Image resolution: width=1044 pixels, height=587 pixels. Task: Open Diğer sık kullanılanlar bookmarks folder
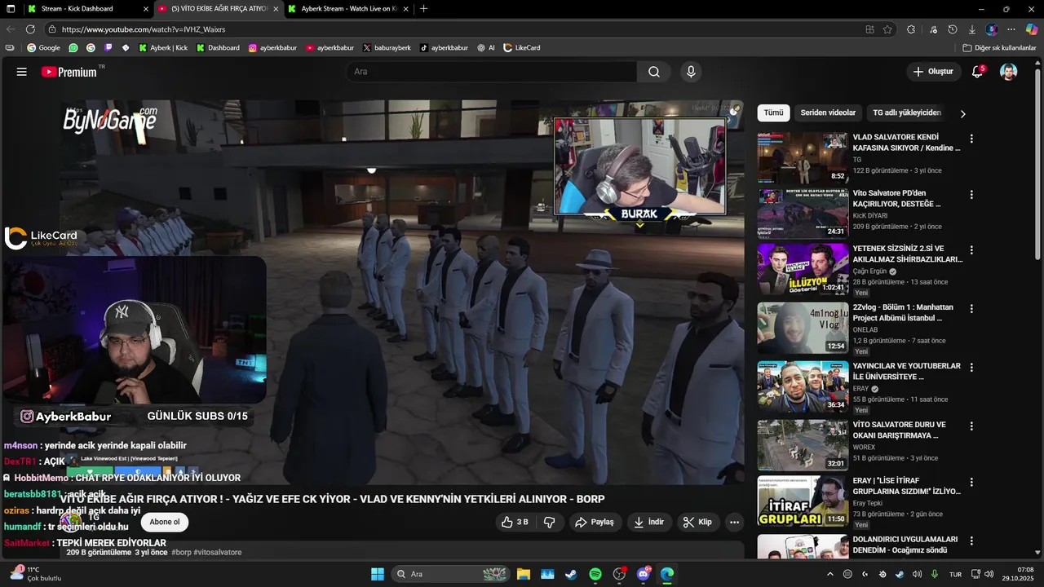[x=999, y=48]
